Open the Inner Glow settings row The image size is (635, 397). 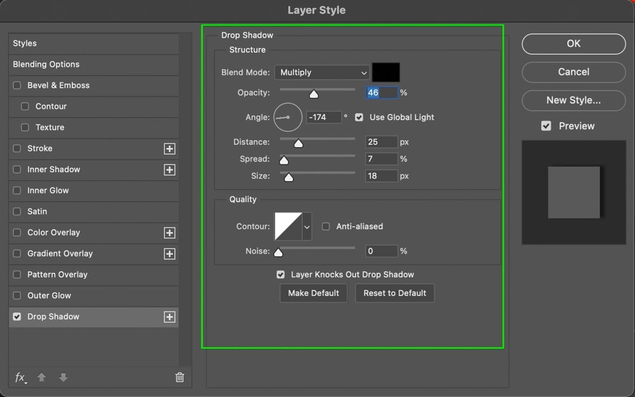pyautogui.click(x=93, y=191)
